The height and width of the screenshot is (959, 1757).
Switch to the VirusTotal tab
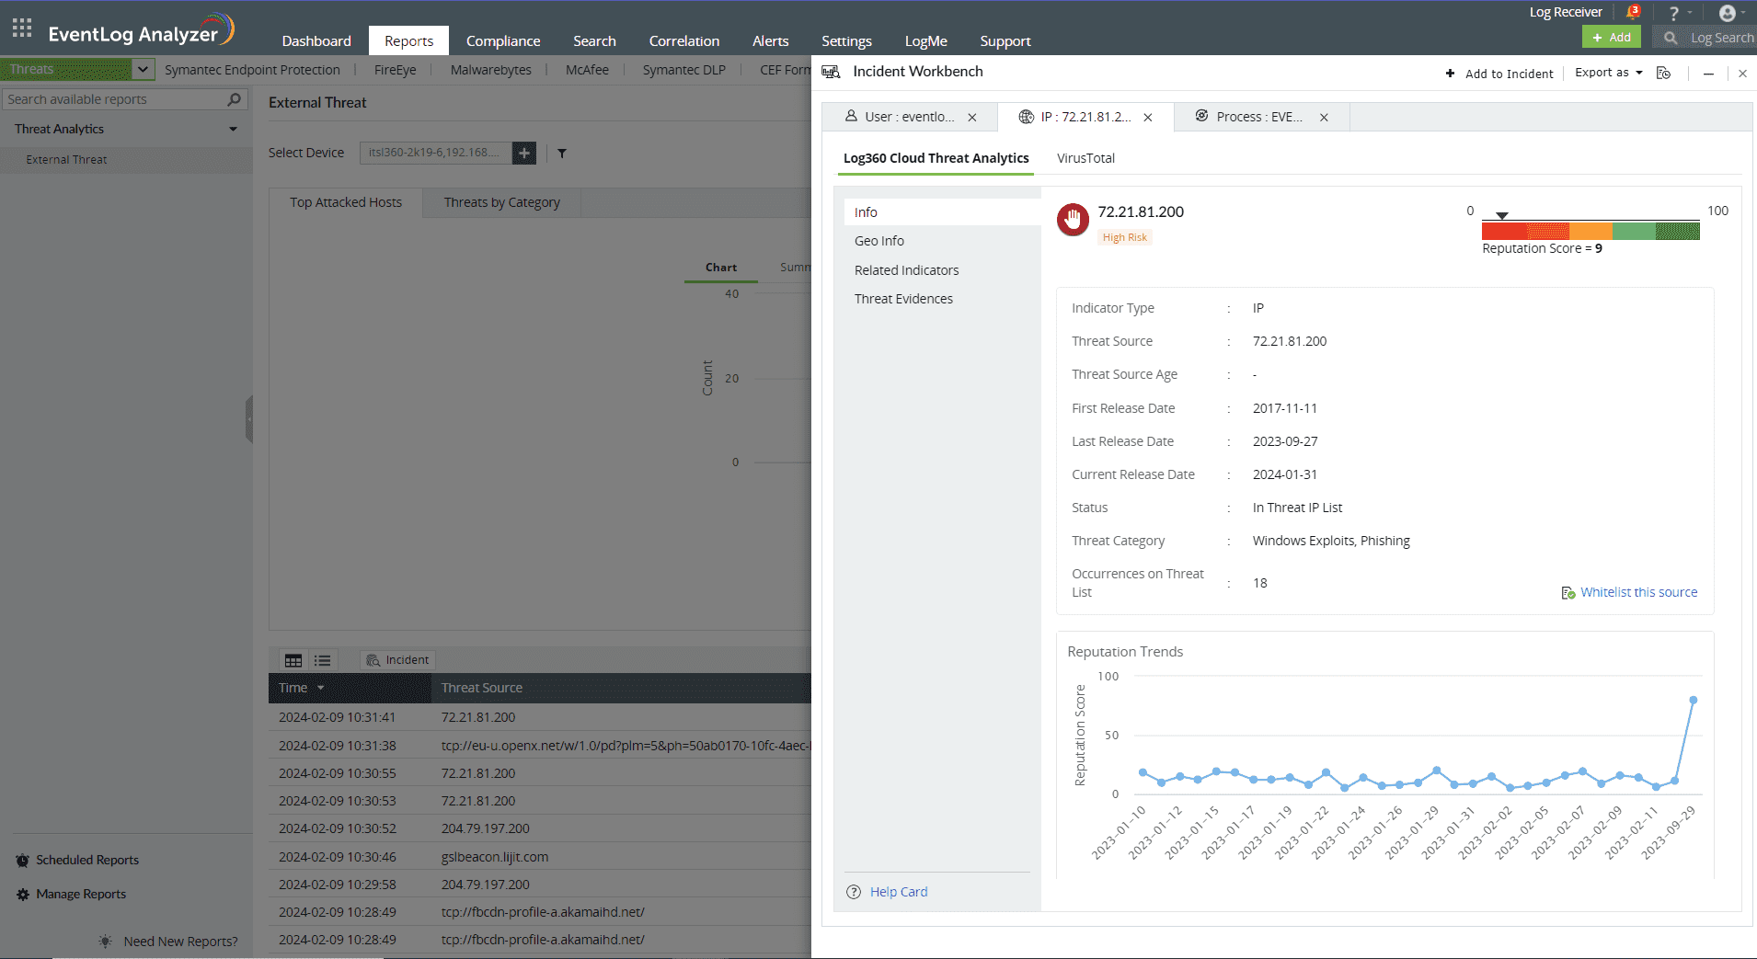point(1085,158)
